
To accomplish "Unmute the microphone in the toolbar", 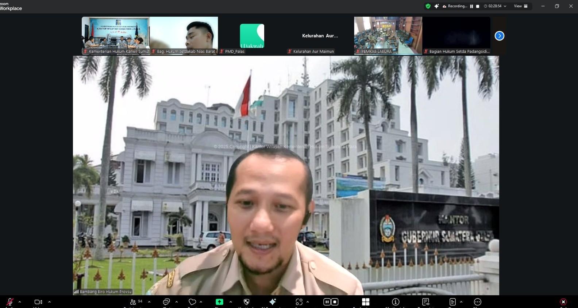I will coord(10,302).
